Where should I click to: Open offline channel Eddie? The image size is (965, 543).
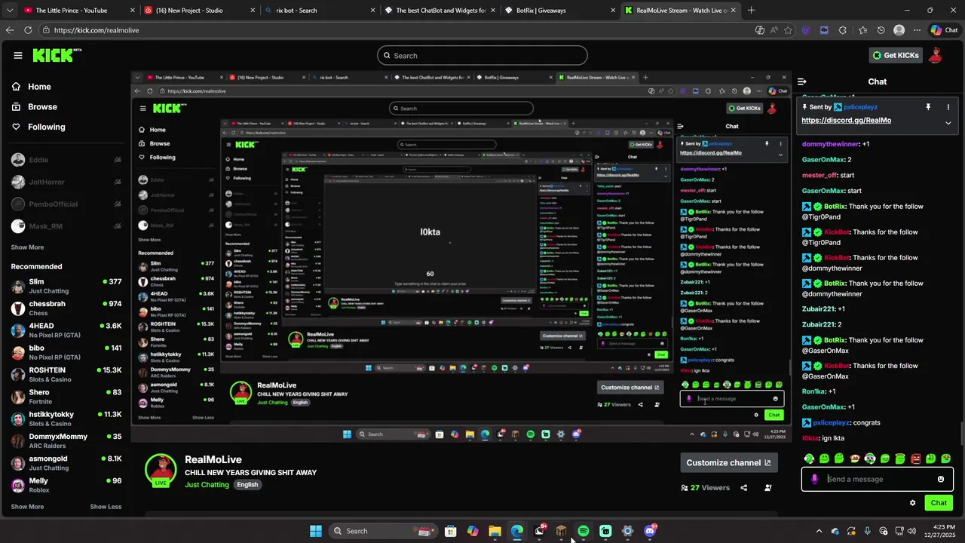tap(66, 160)
